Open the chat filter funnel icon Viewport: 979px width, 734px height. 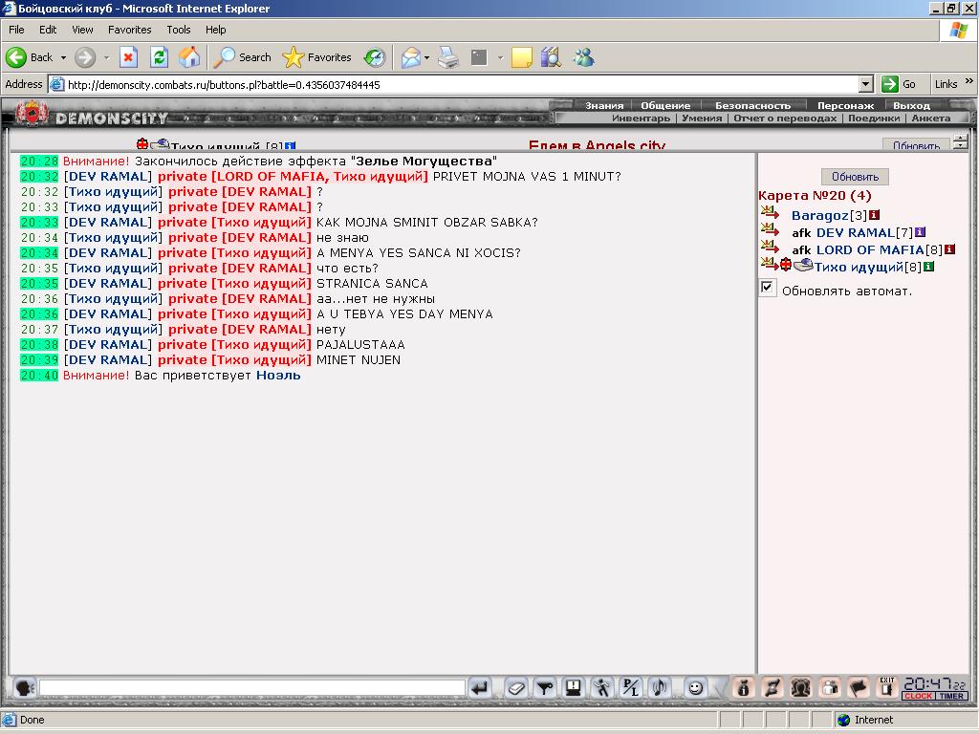point(545,688)
